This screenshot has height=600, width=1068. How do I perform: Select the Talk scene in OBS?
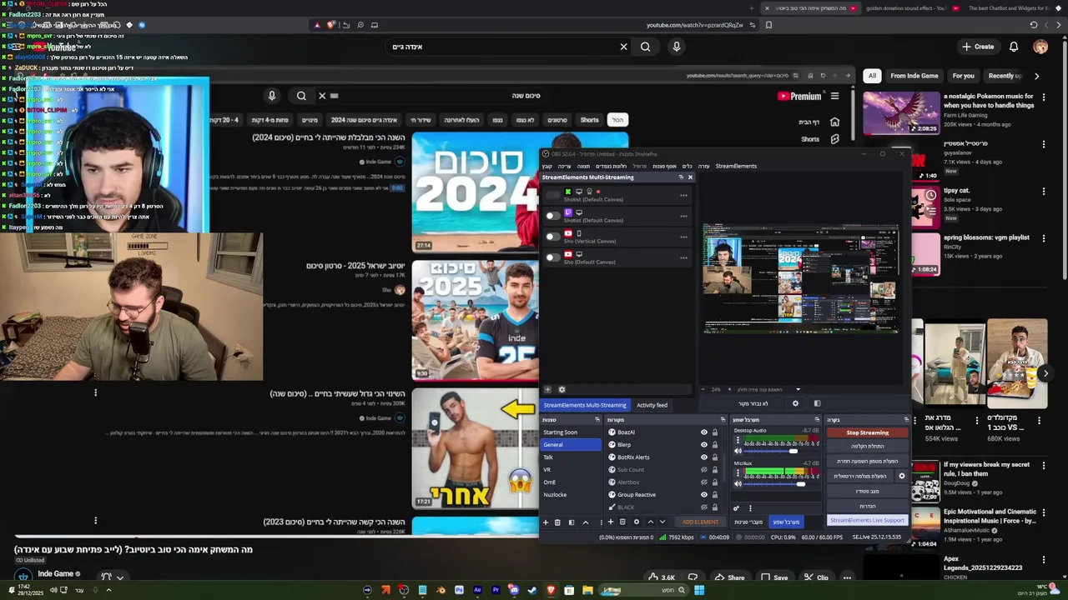coord(570,457)
